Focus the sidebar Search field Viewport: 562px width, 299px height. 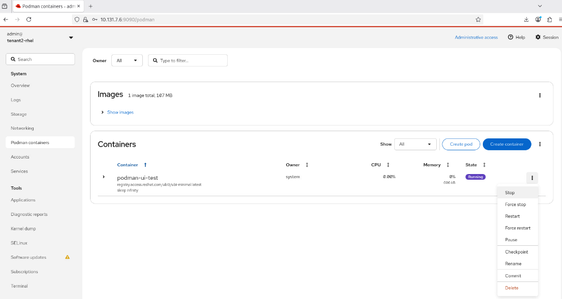click(x=40, y=59)
